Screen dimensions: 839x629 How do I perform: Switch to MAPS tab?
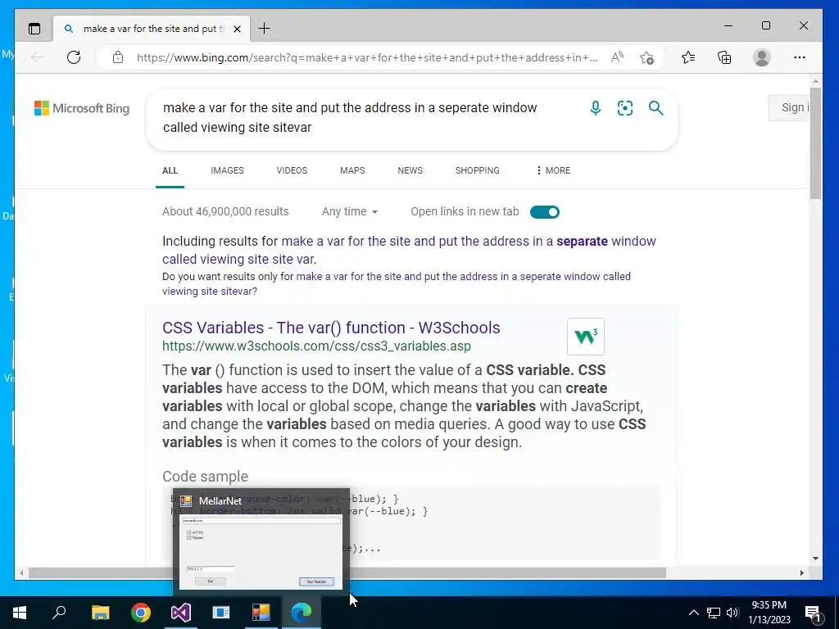tap(352, 170)
